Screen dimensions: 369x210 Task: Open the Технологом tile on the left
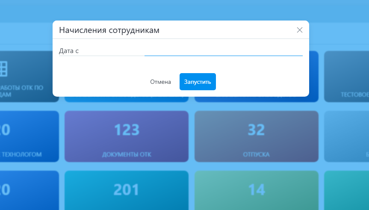pos(26,136)
